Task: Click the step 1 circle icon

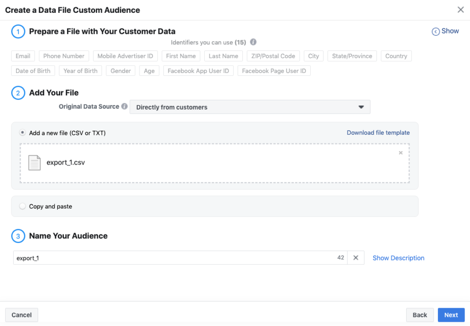Action: point(18,32)
